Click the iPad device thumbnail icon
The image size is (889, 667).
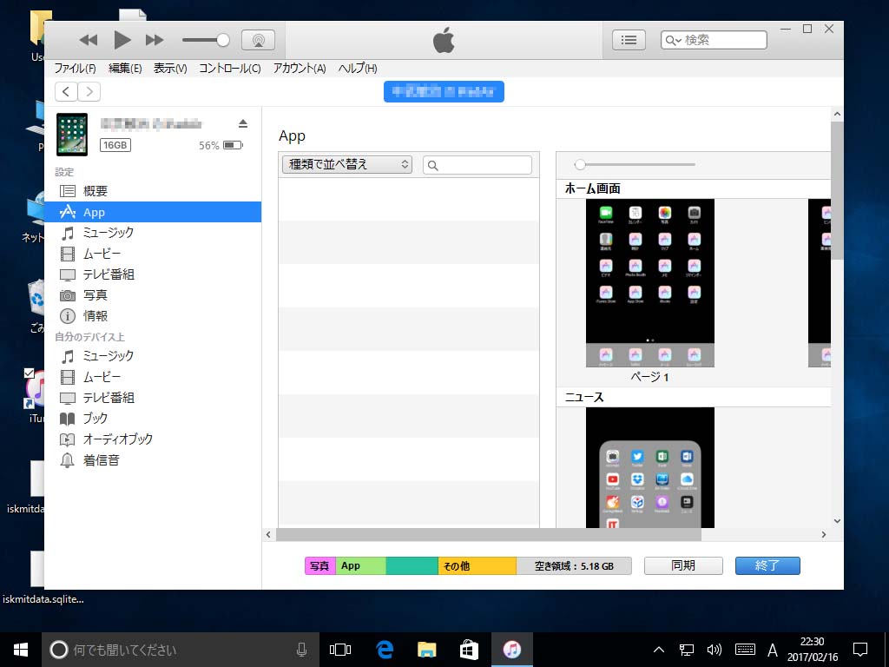click(x=72, y=135)
